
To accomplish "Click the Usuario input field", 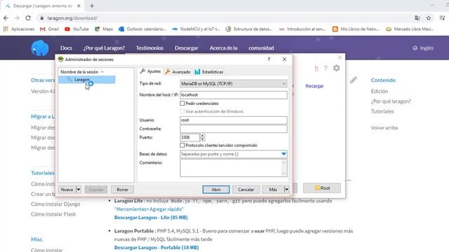I will [x=234, y=120].
